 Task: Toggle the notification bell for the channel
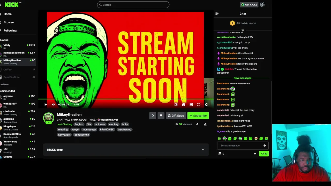point(153,115)
